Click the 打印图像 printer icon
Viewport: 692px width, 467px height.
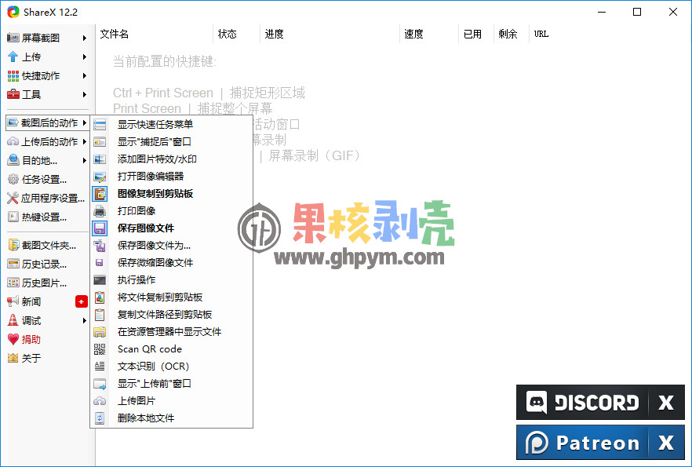(100, 211)
